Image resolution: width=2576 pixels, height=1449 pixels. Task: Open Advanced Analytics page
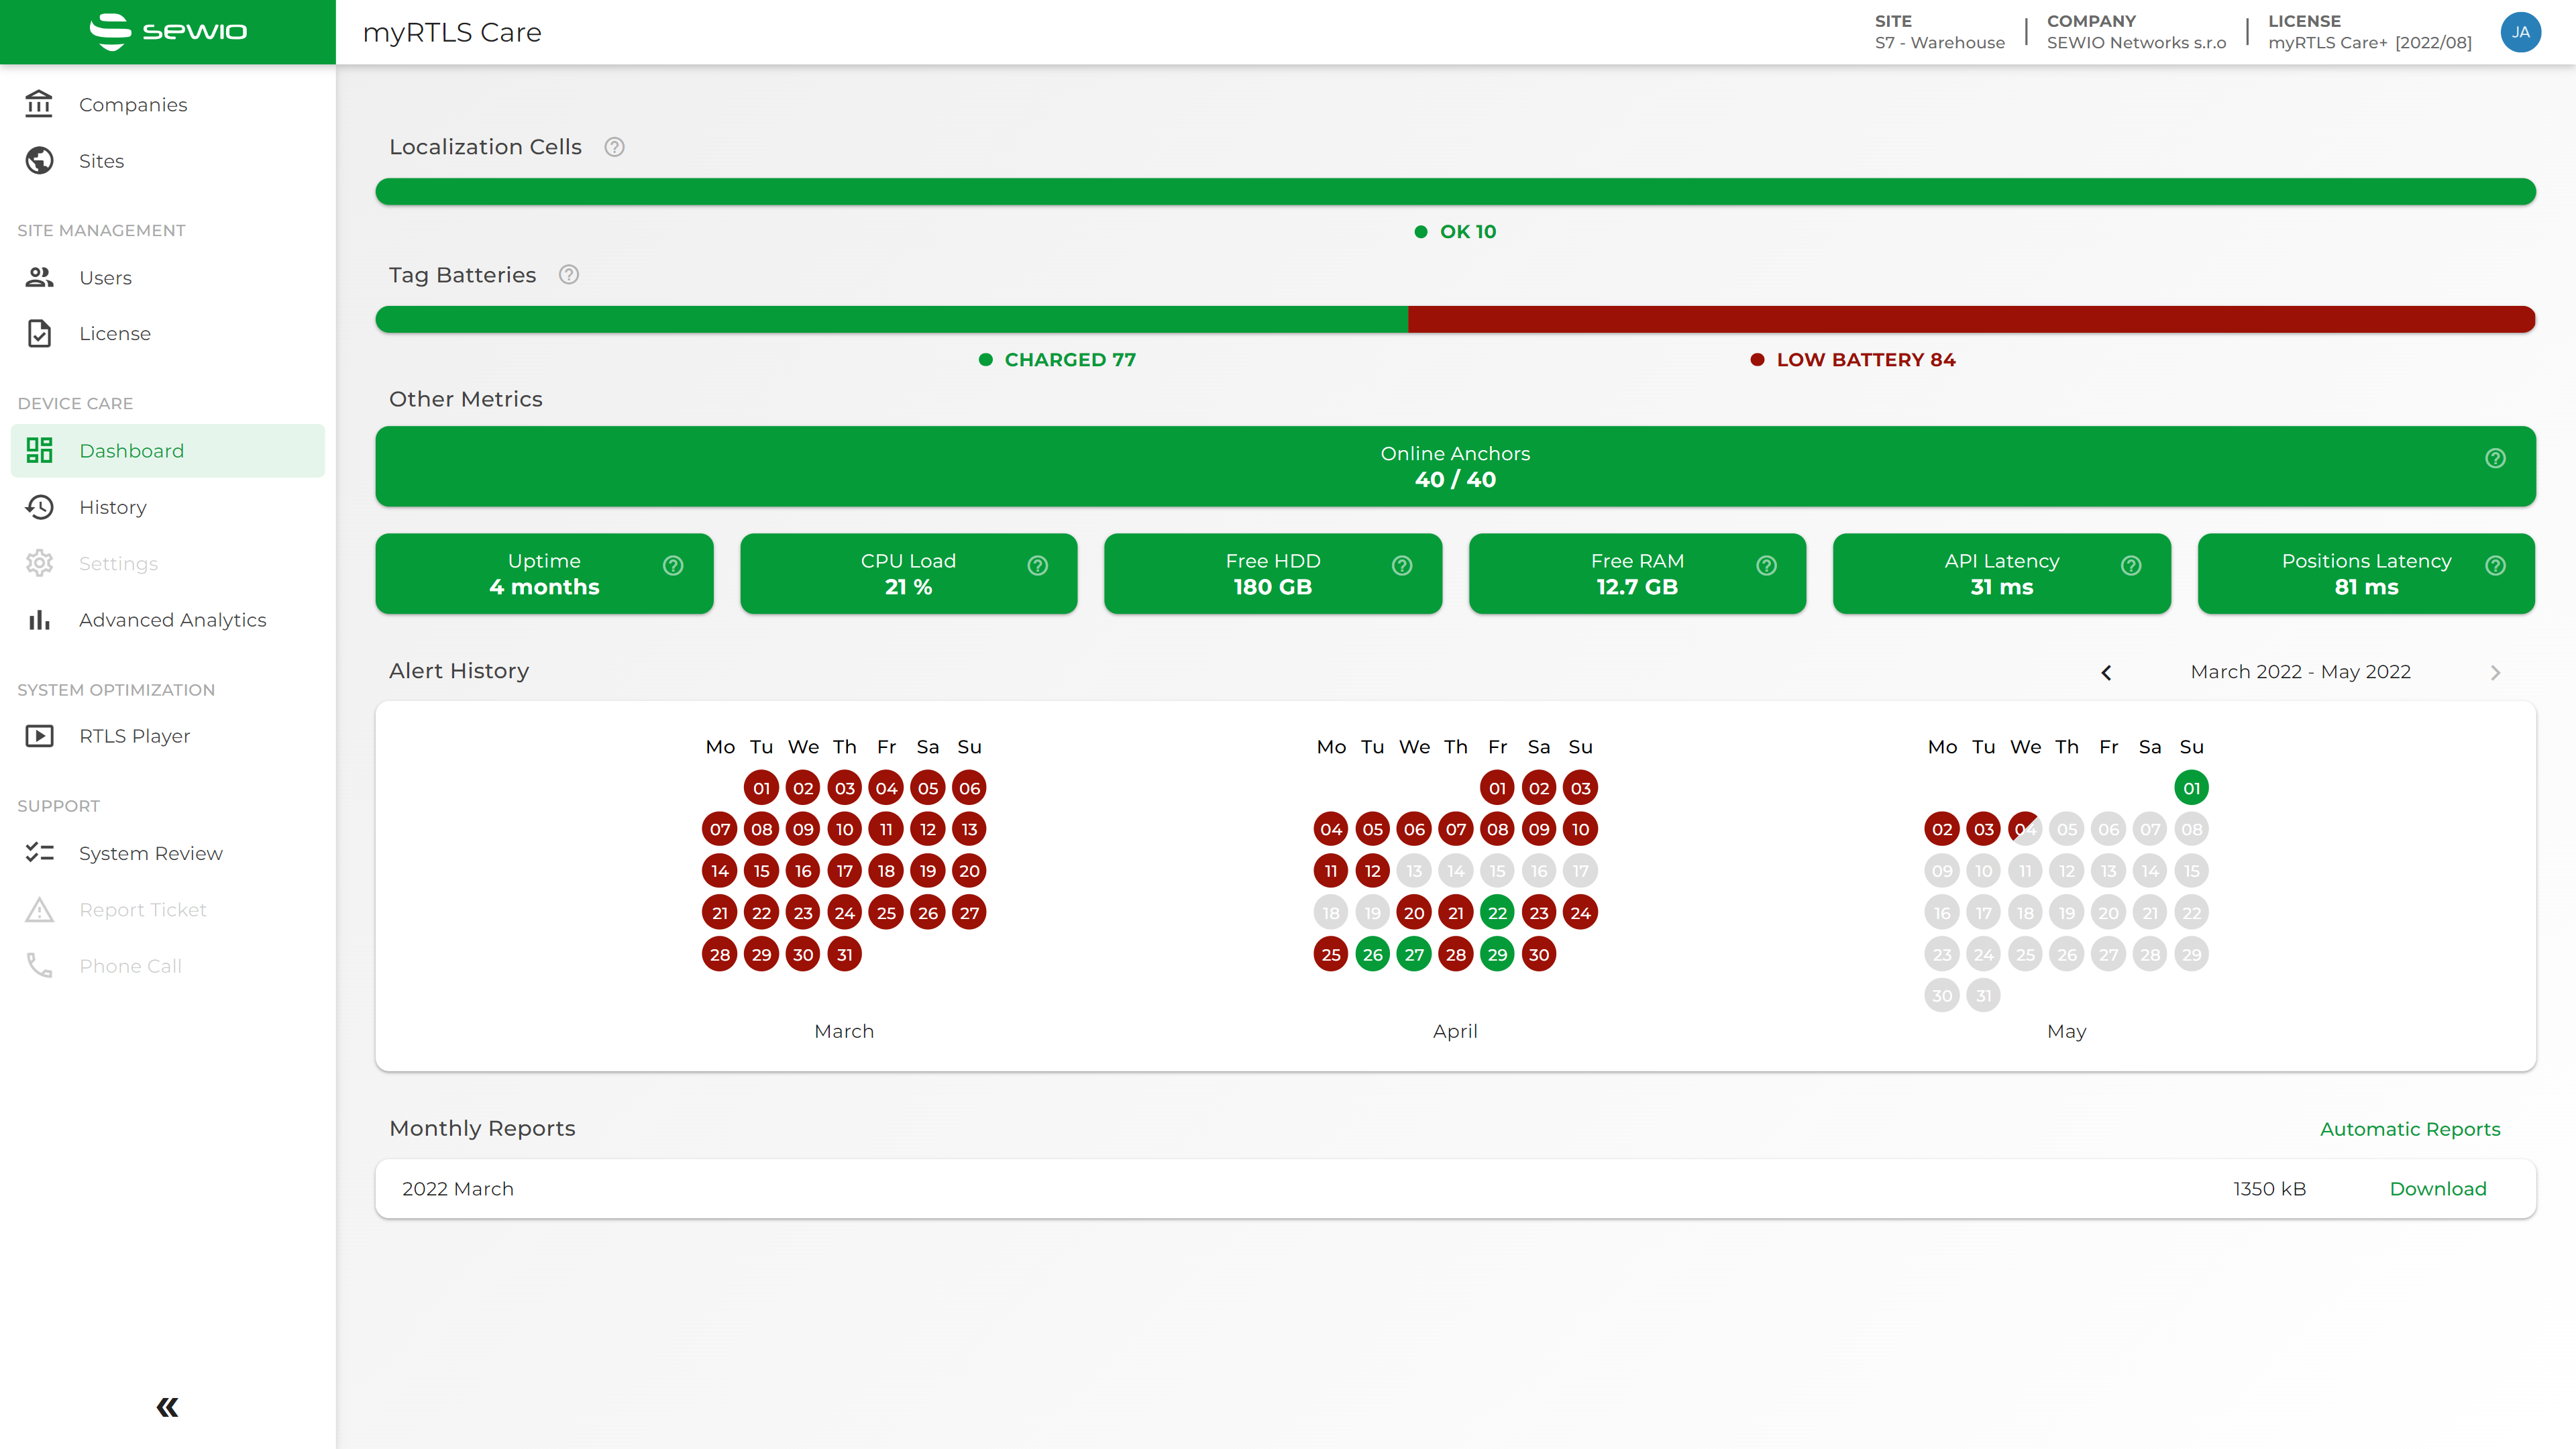[x=172, y=620]
